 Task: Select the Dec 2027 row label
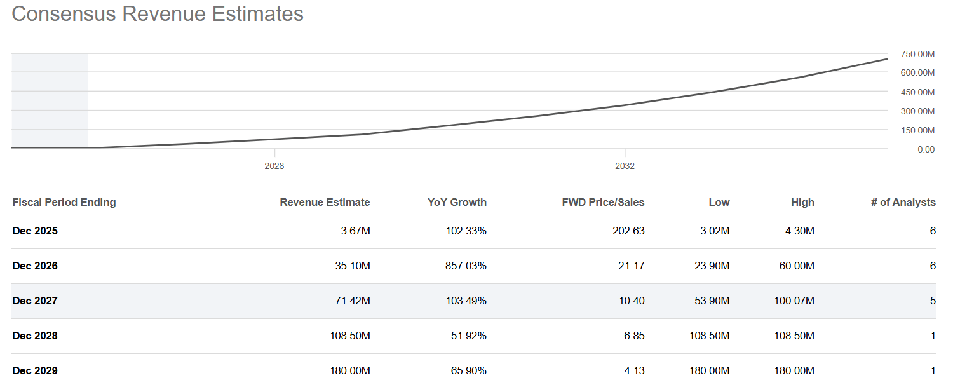34,301
